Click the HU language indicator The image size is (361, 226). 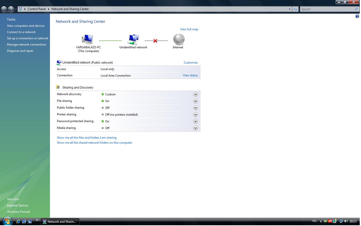click(x=314, y=221)
